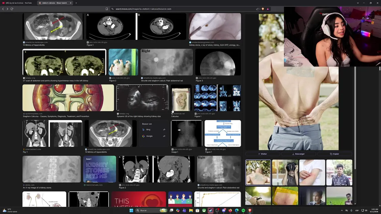381x214 pixels.
Task: Open the Image 1 X-ray with white arrow
Action: [187, 133]
